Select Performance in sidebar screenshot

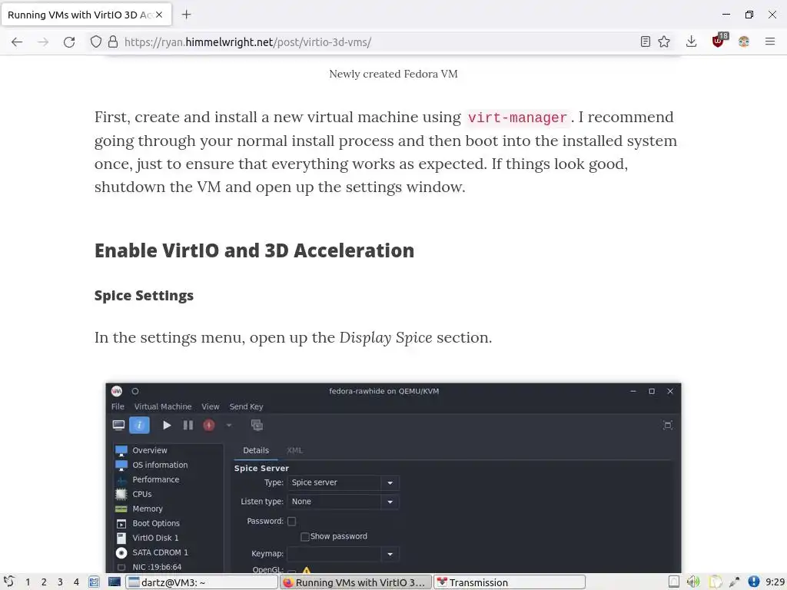click(x=168, y=479)
